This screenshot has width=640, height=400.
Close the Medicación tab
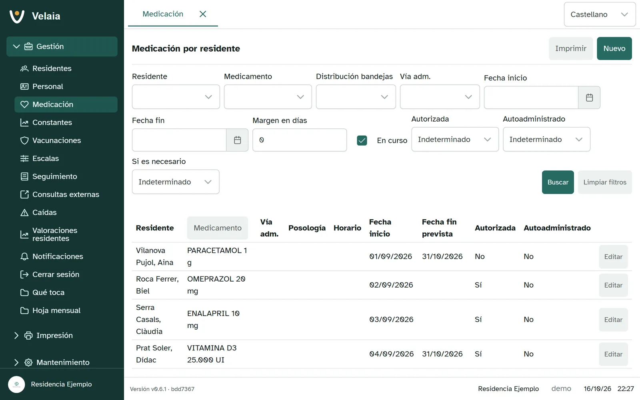203,14
